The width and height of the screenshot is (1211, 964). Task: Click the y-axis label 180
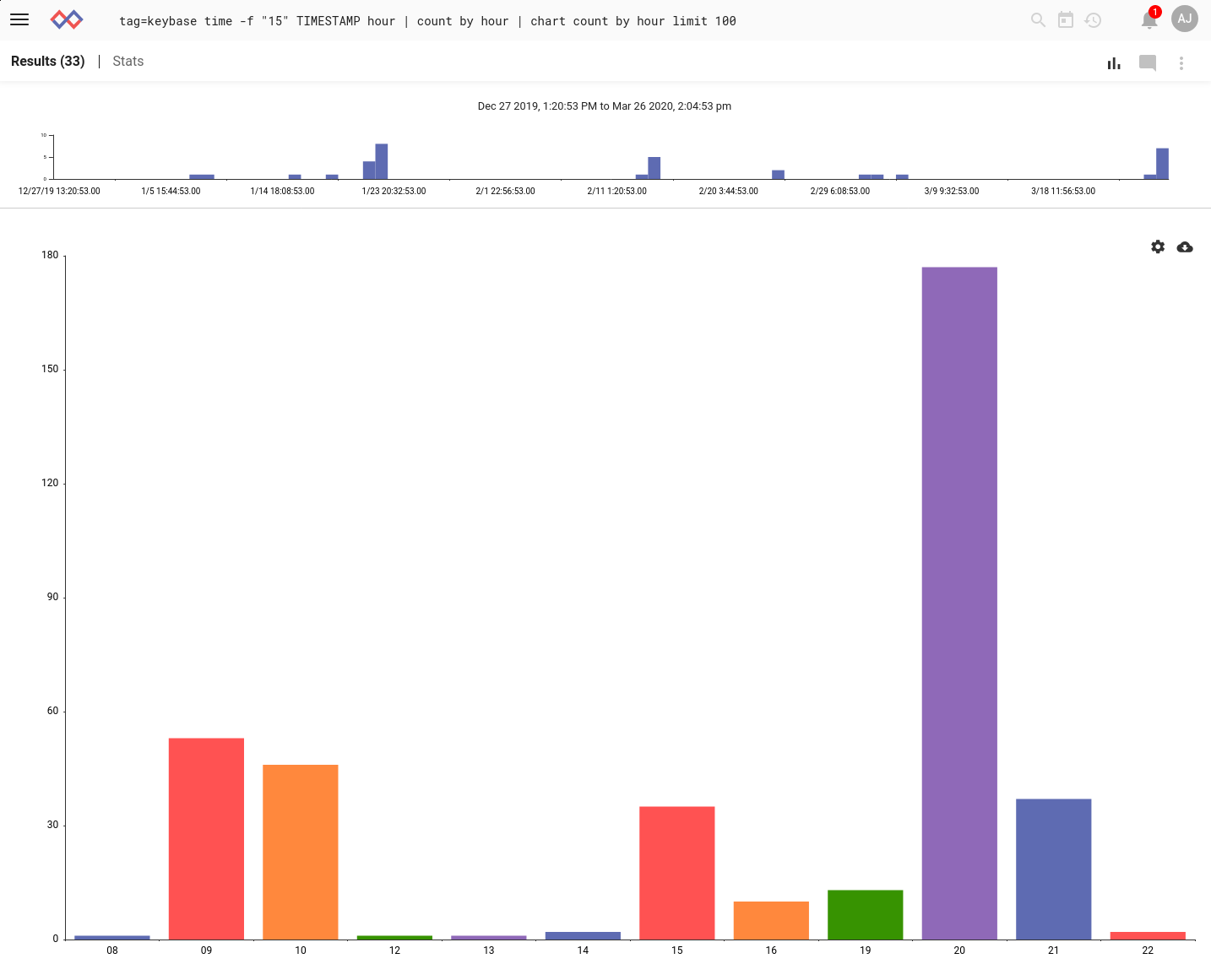50,255
